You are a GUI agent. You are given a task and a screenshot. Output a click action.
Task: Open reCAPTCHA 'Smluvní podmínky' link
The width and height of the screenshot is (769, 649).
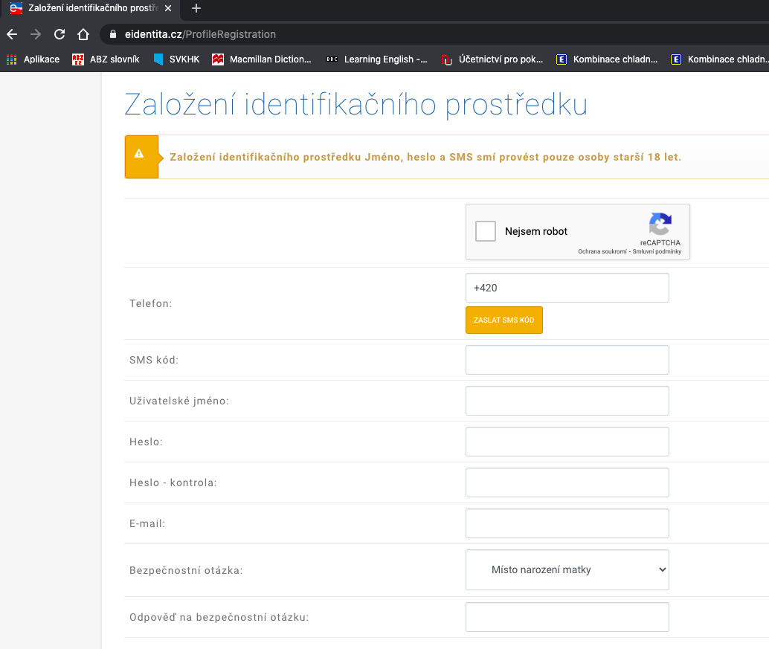[x=656, y=251]
